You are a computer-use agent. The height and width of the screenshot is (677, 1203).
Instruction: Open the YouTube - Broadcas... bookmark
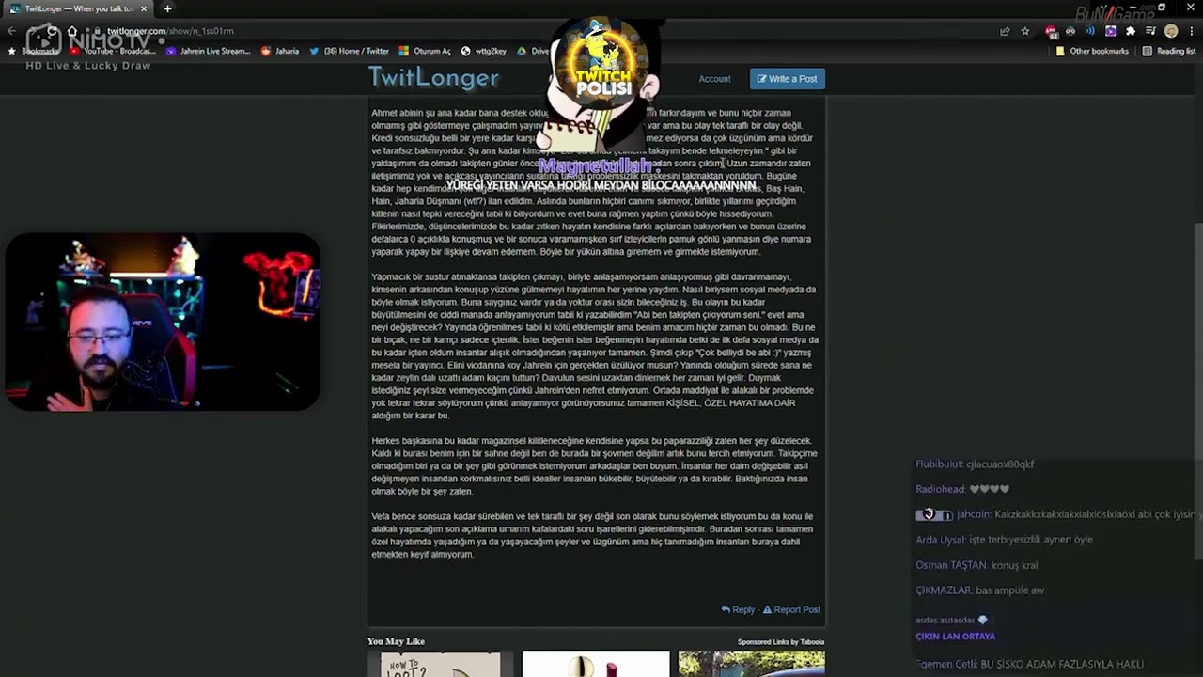(x=113, y=51)
